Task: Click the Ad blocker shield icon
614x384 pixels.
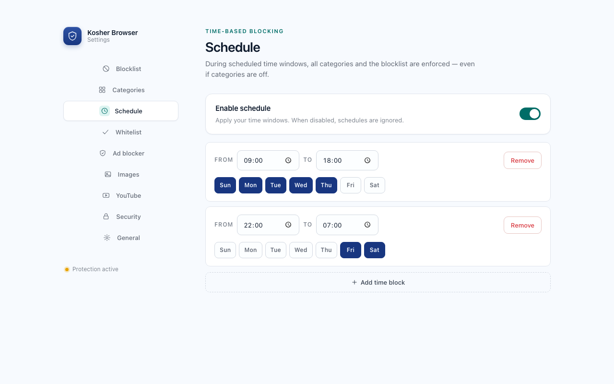Action: pos(103,153)
